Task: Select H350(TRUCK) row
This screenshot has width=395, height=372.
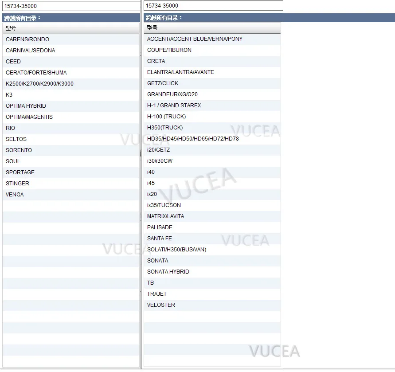Action: click(212, 128)
